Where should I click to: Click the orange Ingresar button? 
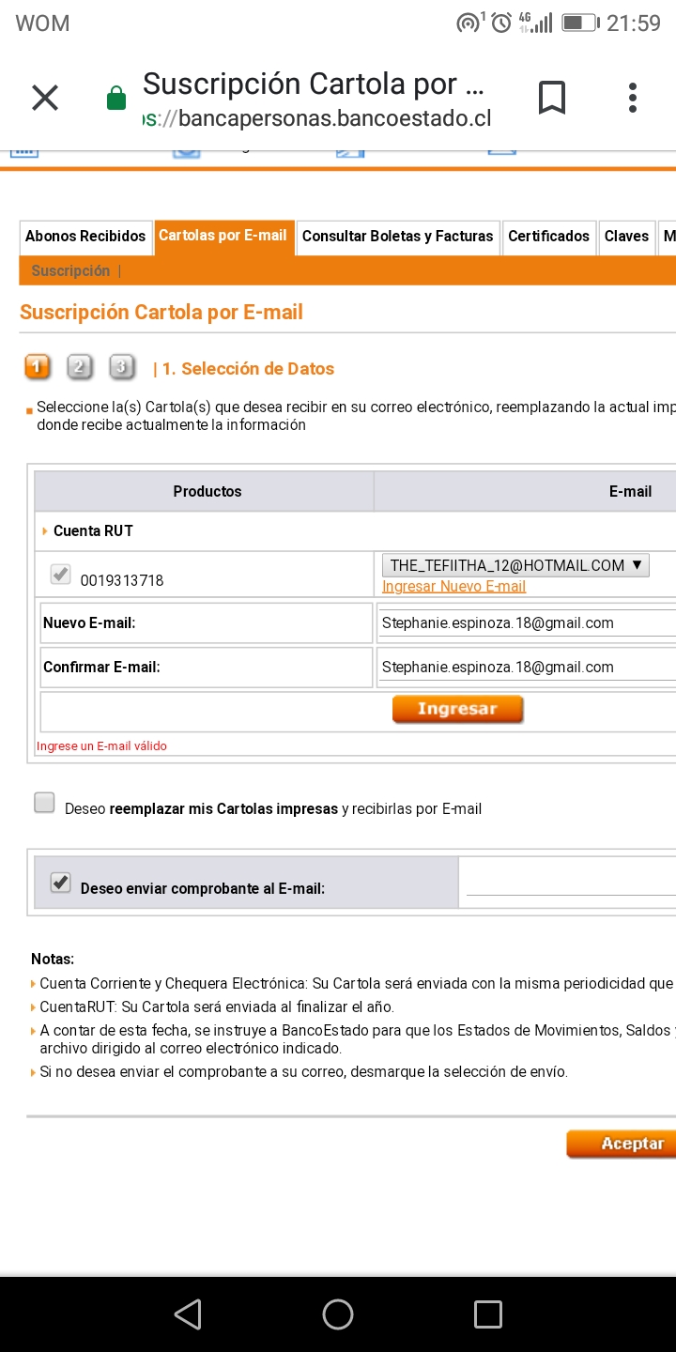click(x=457, y=710)
